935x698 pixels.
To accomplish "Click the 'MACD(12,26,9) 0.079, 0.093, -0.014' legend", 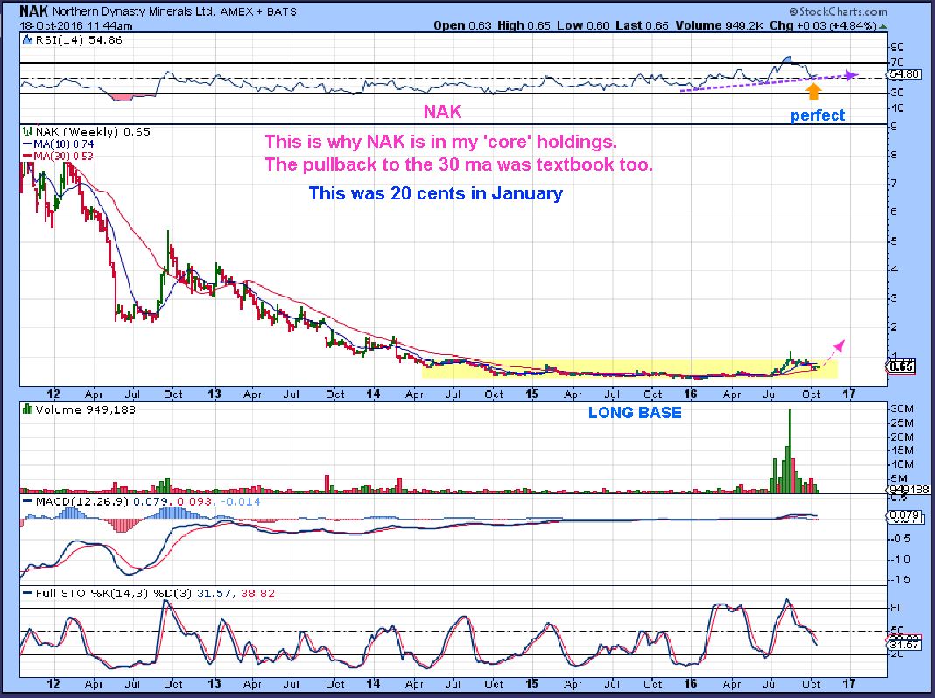I will 147,501.
